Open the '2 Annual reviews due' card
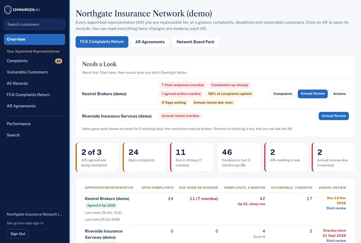Viewport: 361px width, 243px height. [333, 157]
